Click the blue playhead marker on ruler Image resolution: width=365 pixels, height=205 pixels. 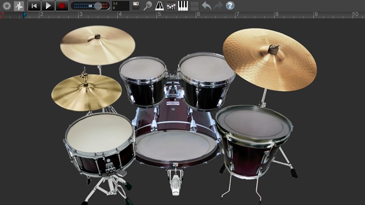click(x=25, y=15)
